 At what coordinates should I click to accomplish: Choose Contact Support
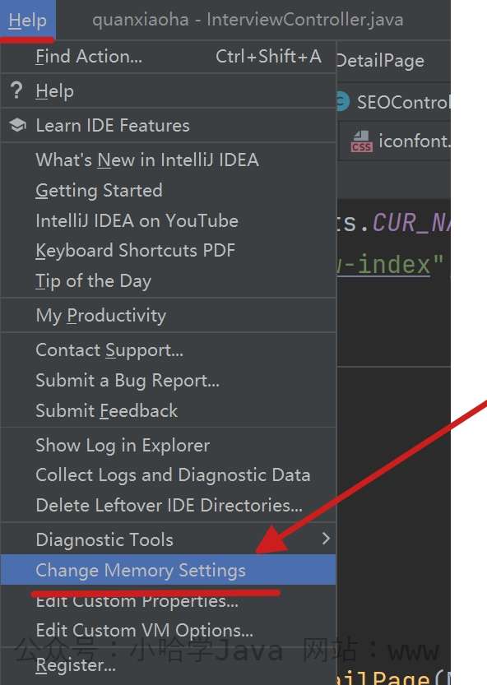click(168, 350)
